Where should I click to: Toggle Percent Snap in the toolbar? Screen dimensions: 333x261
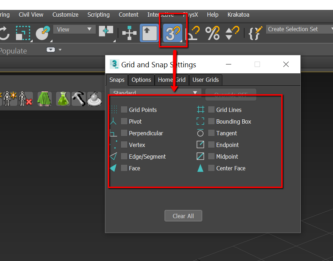[212, 33]
